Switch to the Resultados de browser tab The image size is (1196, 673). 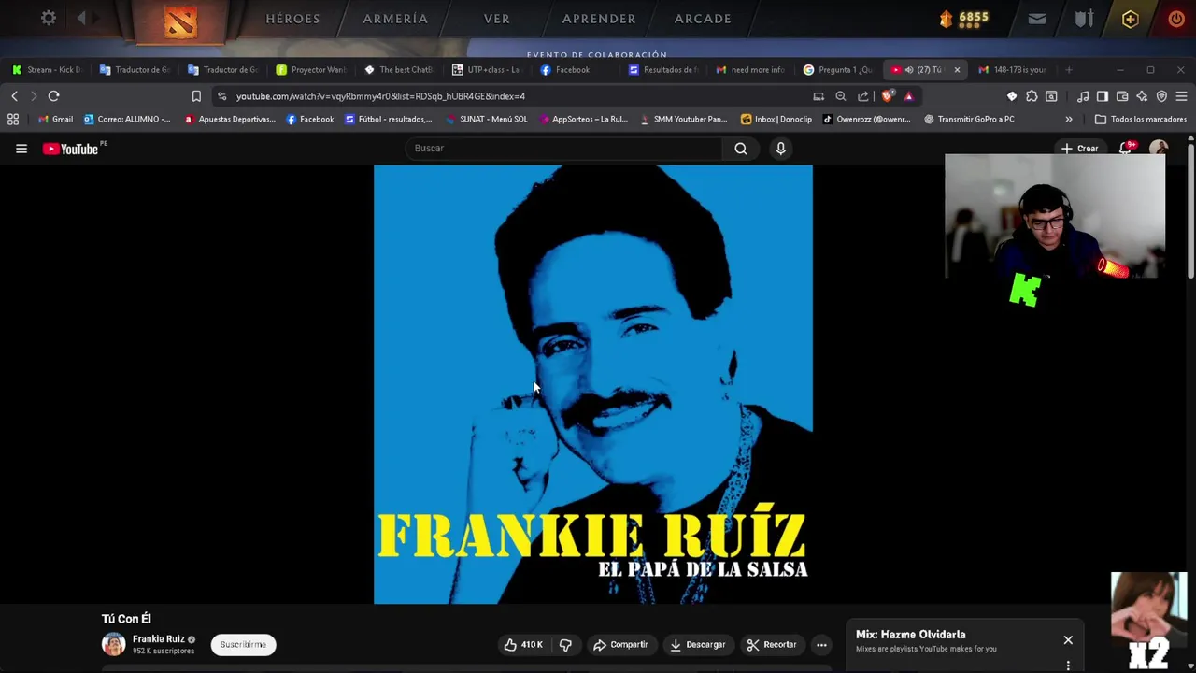click(662, 69)
